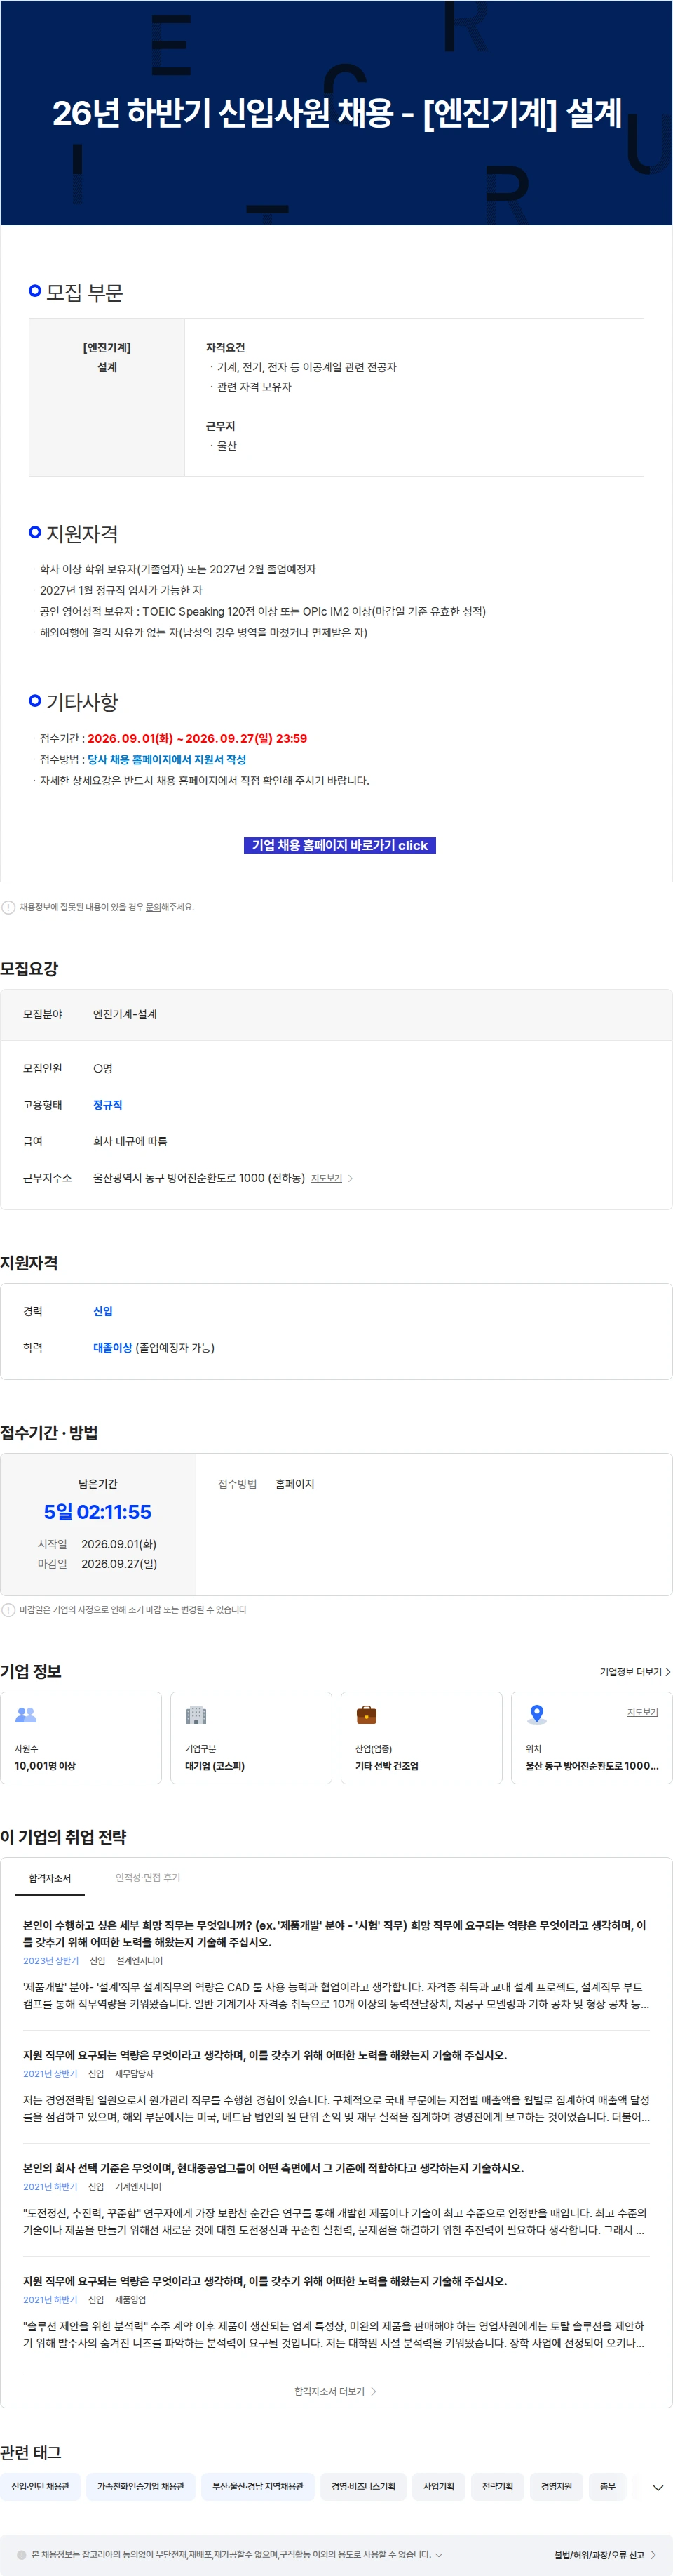Click the 당사 채용 홈페이지에서 지원서 작성 text
Viewport: 673px width, 2576px height.
[x=167, y=760]
